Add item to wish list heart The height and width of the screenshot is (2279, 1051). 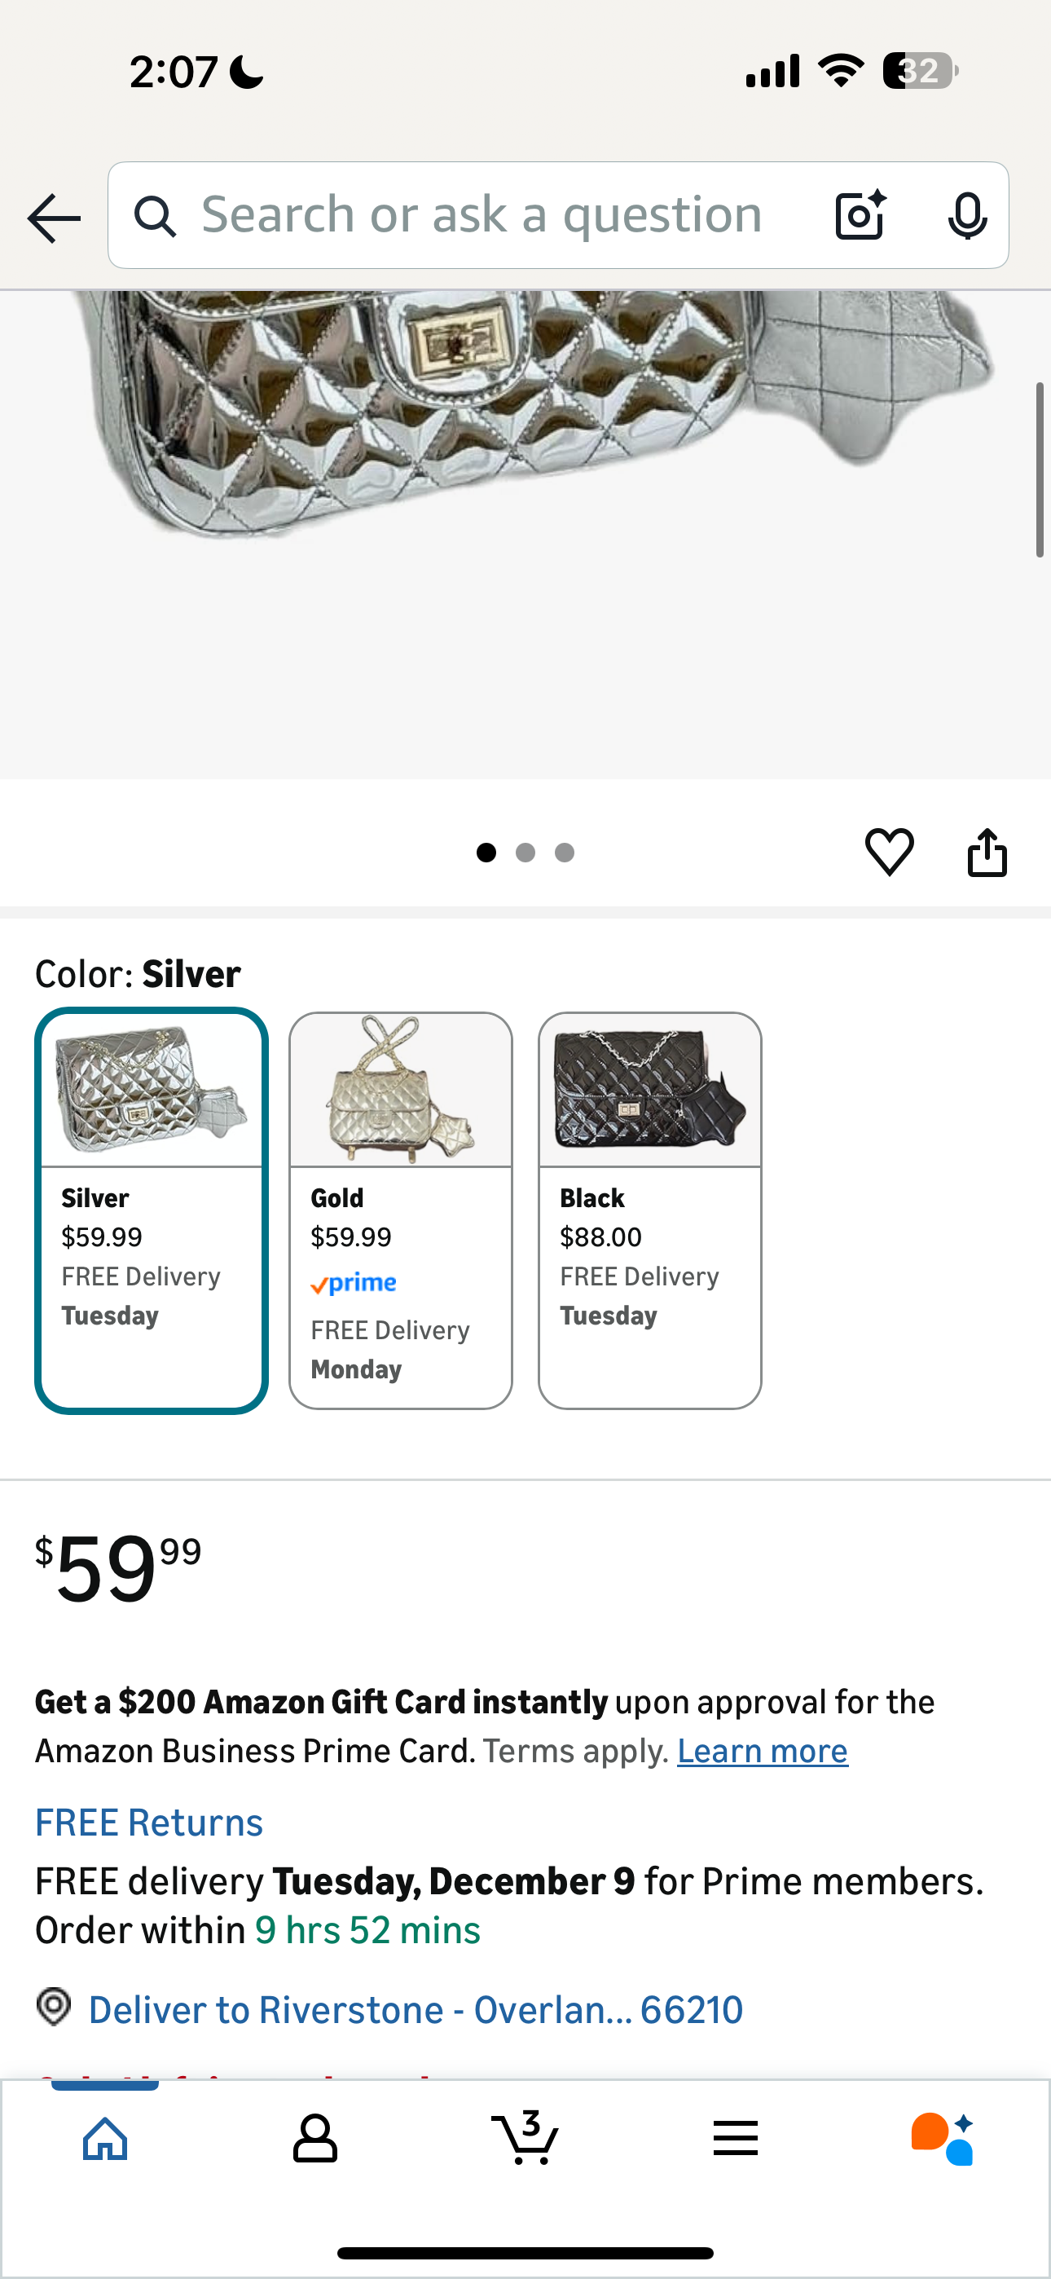pyautogui.click(x=889, y=852)
